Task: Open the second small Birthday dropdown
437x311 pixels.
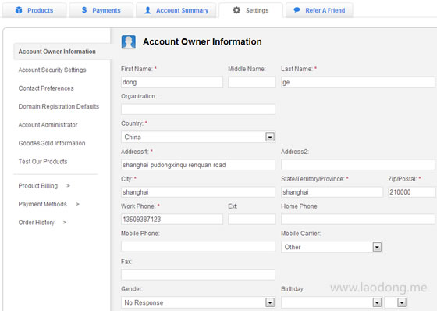Action: coord(396,302)
